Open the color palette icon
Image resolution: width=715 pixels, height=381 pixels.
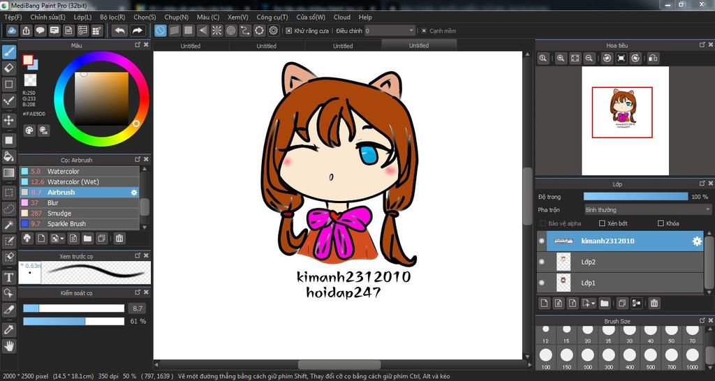point(29,130)
